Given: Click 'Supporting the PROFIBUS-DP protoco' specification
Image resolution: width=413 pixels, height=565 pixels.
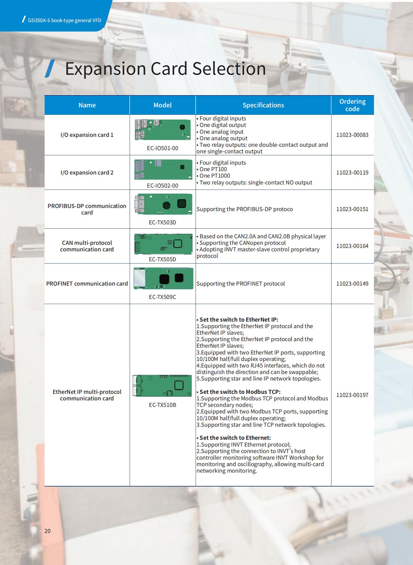Looking at the screenshot, I should (245, 209).
